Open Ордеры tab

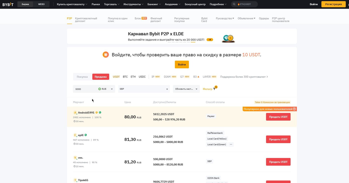click(264, 18)
